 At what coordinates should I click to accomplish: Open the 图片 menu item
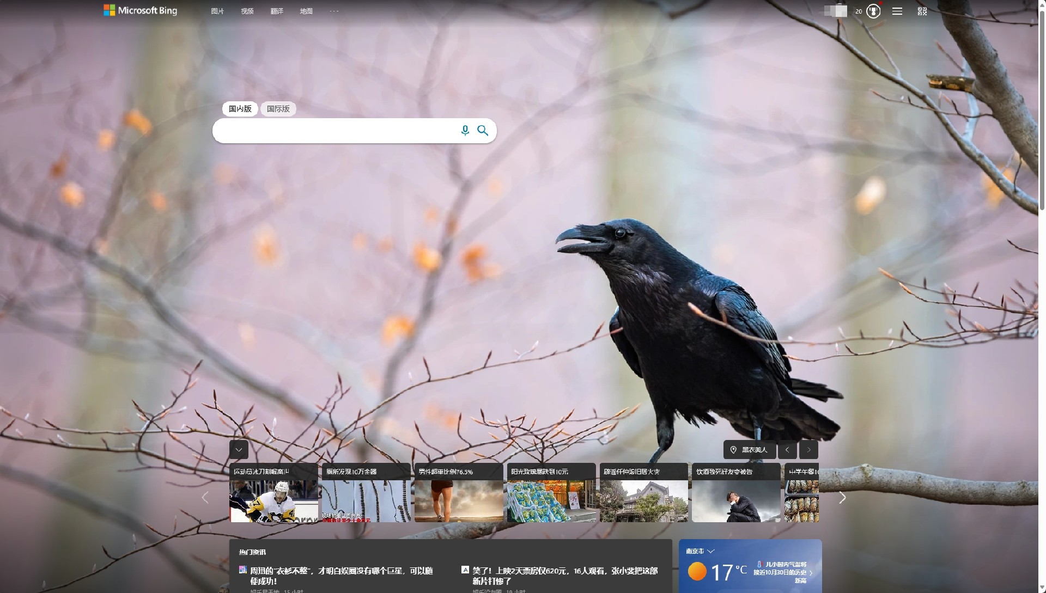point(217,11)
